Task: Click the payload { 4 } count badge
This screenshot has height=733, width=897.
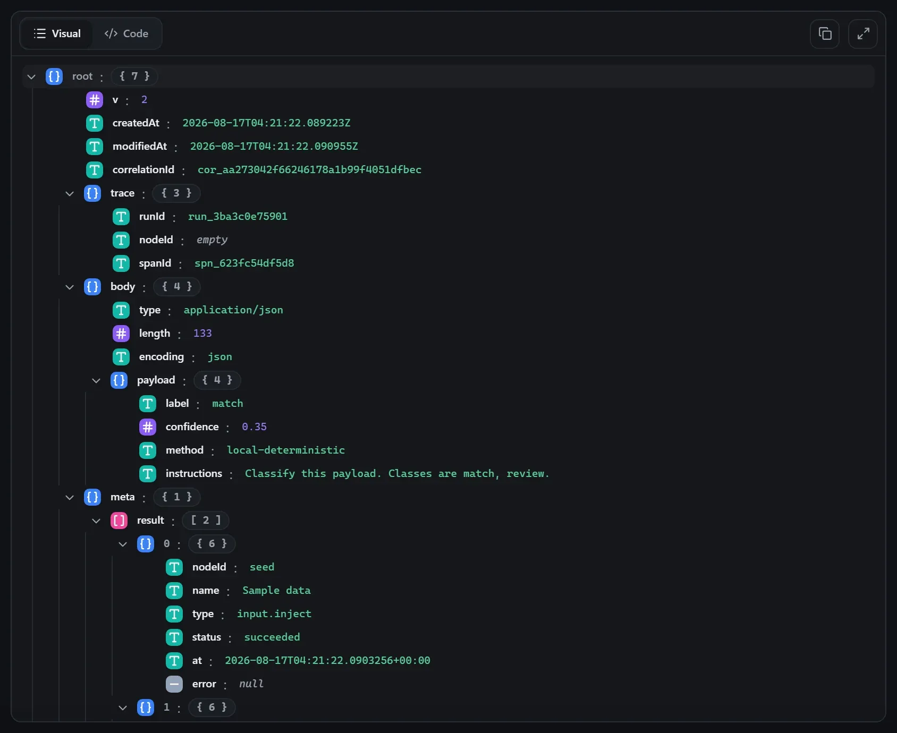Action: pos(217,380)
